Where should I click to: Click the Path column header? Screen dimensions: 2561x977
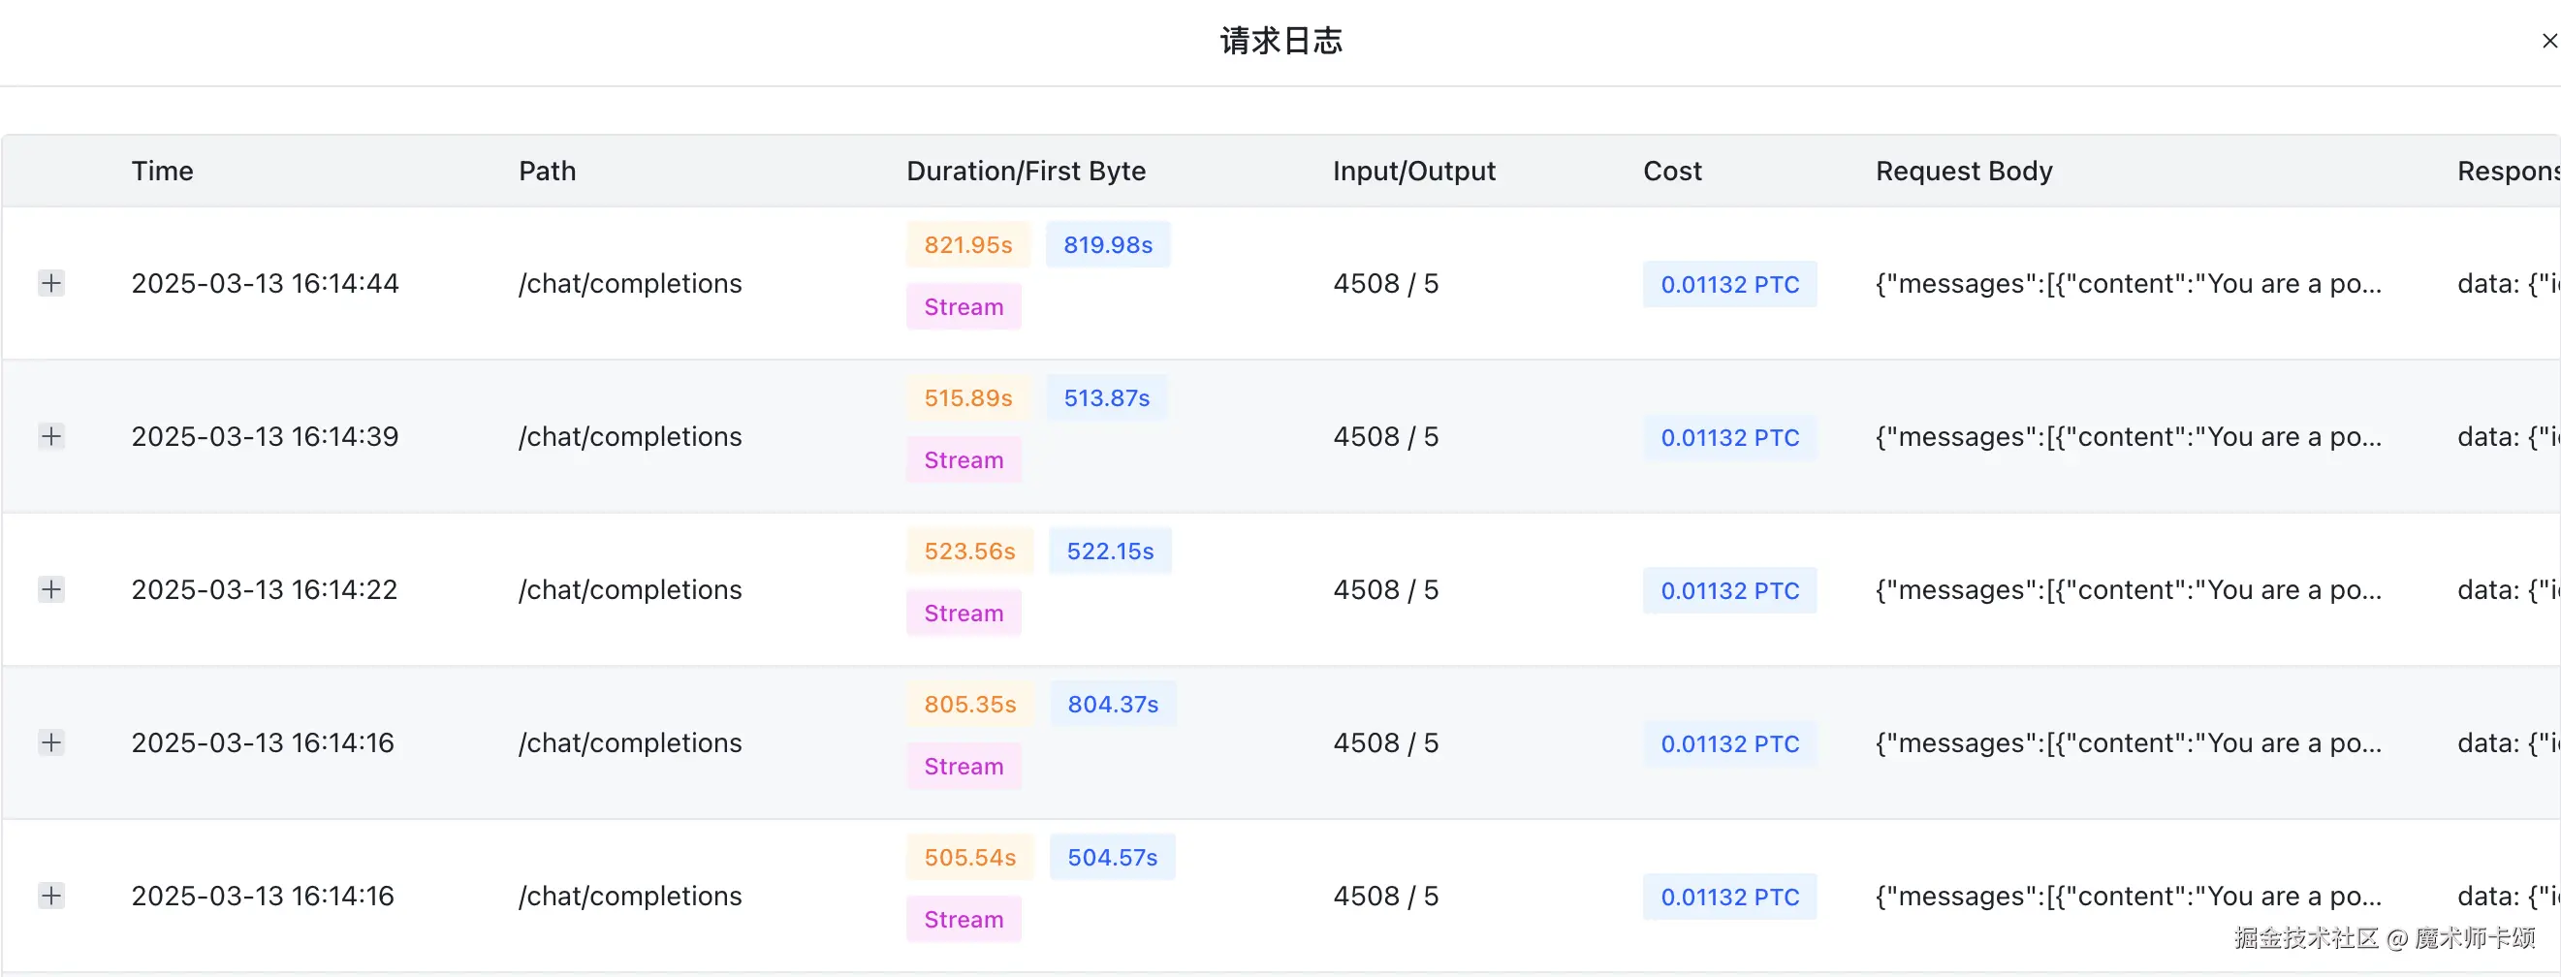[x=547, y=171]
